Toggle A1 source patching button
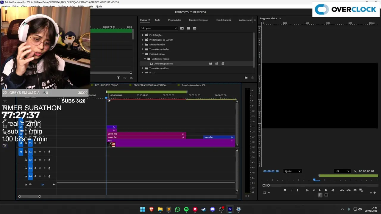 pos(21,152)
